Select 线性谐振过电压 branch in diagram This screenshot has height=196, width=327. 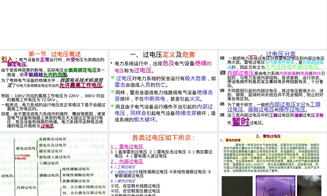76,169
